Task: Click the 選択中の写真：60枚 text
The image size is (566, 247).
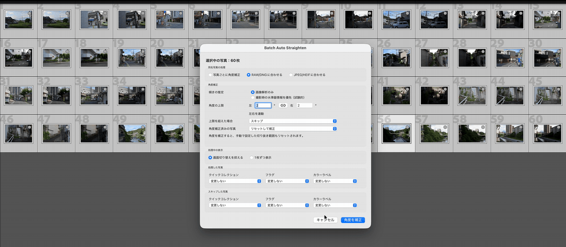Action: click(x=223, y=61)
